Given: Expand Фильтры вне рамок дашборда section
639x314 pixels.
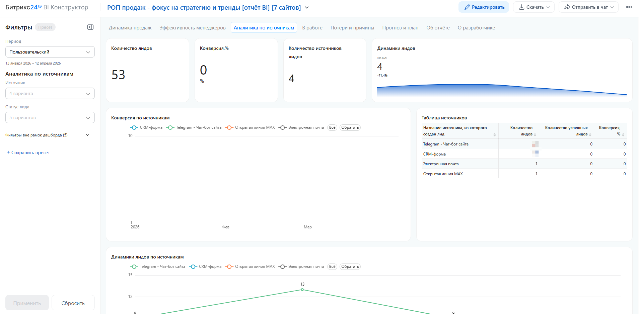Looking at the screenshot, I should point(87,135).
